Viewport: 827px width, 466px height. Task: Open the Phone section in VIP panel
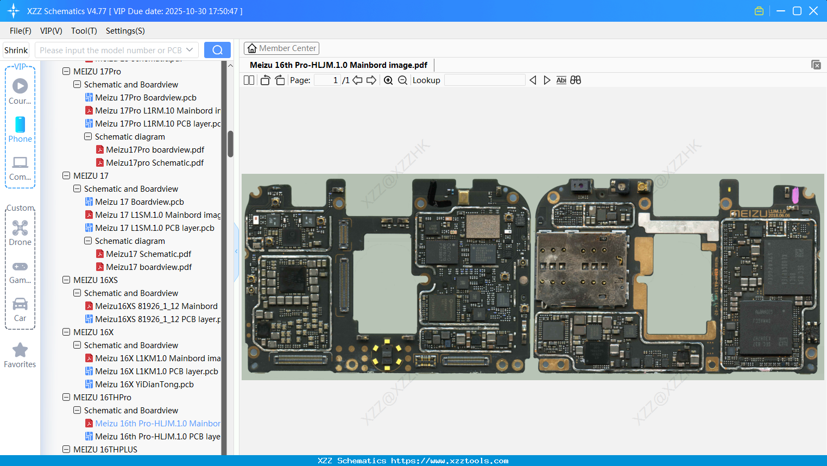pyautogui.click(x=20, y=125)
